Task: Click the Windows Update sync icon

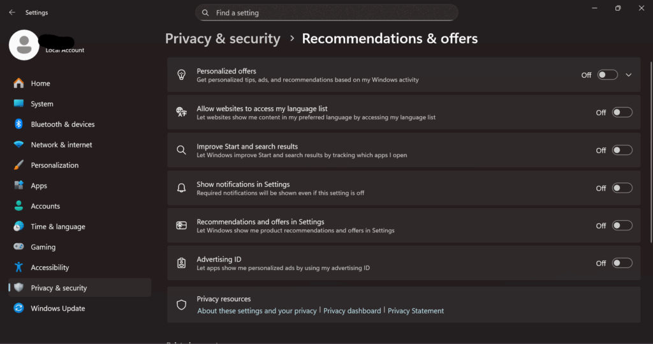Action: pos(19,308)
